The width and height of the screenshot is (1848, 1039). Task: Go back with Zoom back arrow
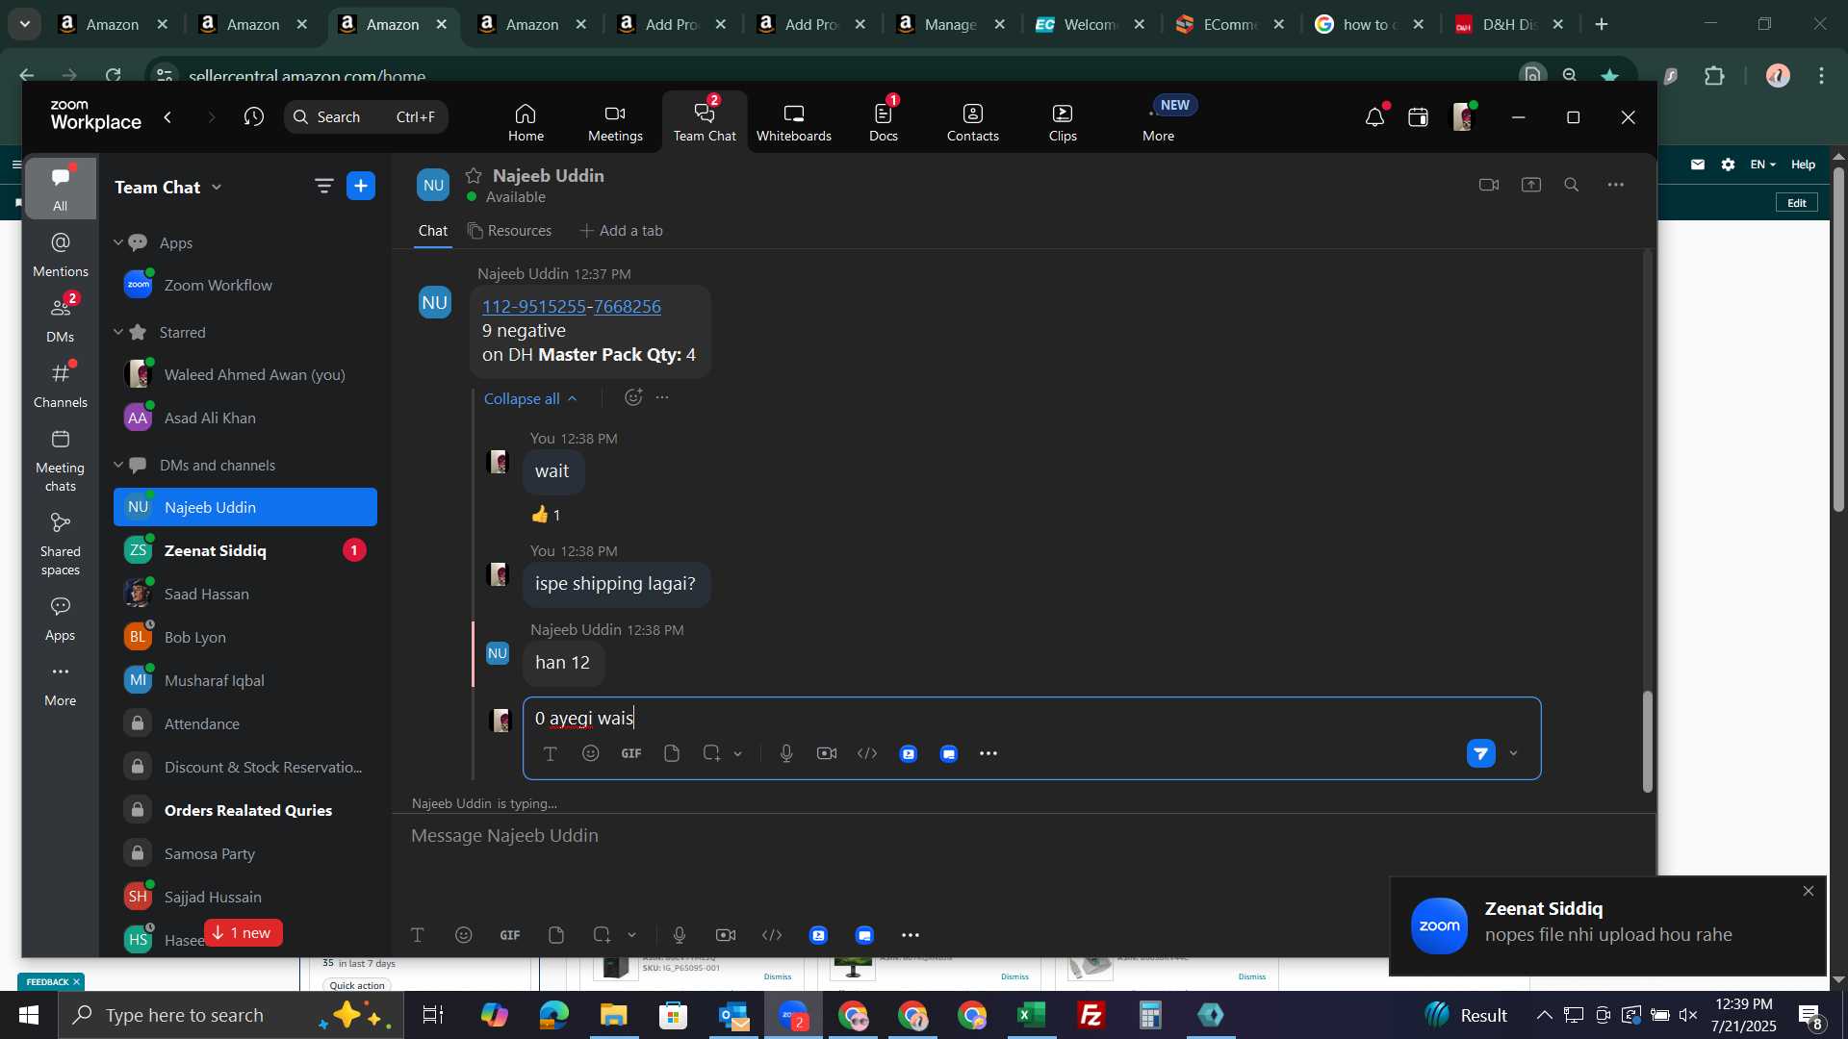pos(168,117)
